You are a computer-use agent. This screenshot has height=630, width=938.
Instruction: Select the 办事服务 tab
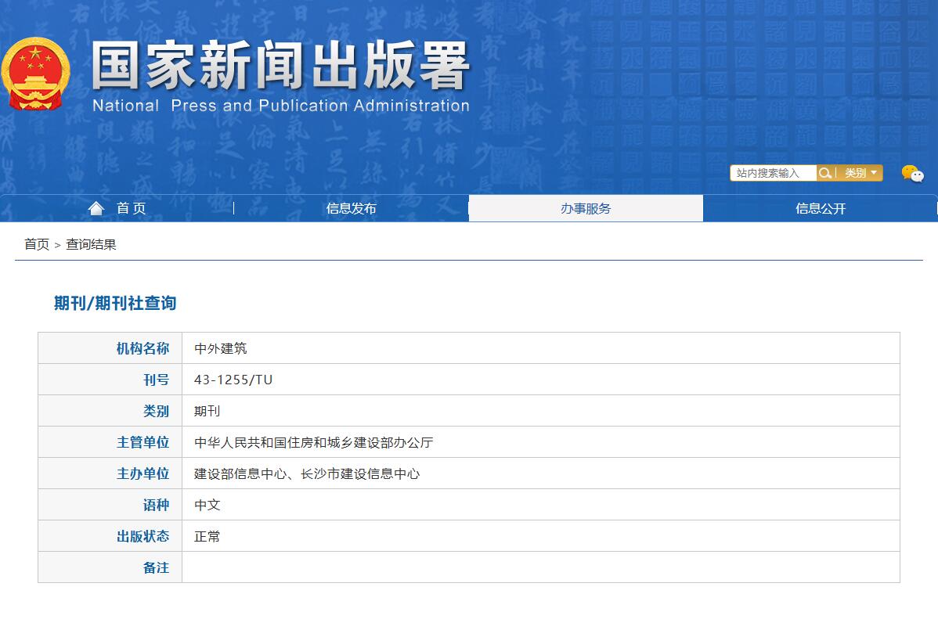point(585,207)
